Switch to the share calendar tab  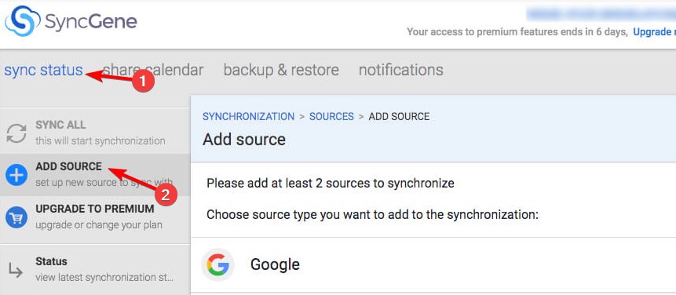click(153, 70)
